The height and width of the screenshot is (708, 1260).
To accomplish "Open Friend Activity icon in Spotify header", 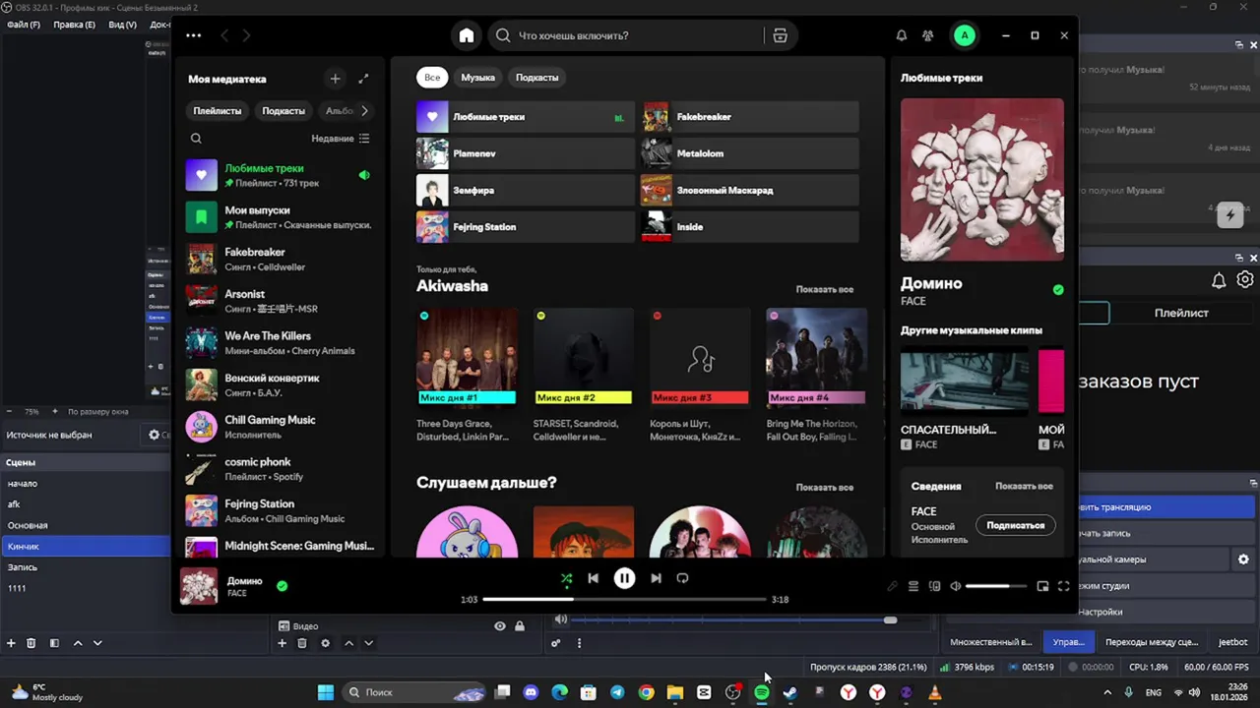I will click(927, 35).
